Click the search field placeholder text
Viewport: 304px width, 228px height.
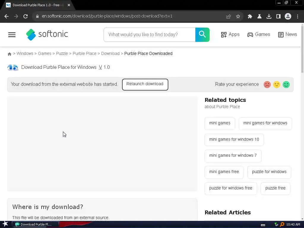click(143, 35)
